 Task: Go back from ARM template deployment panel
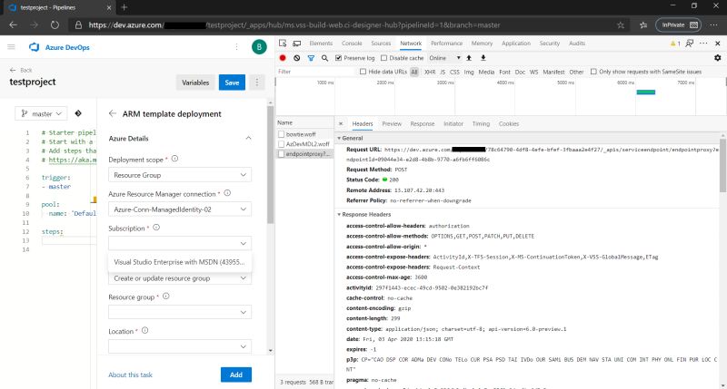pyautogui.click(x=112, y=113)
